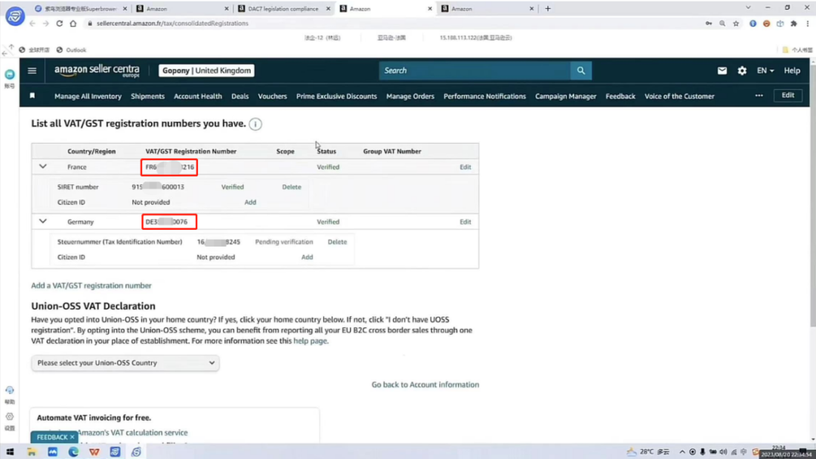Screen dimensions: 816x459
Task: Go back to Account information
Action: [x=425, y=384]
